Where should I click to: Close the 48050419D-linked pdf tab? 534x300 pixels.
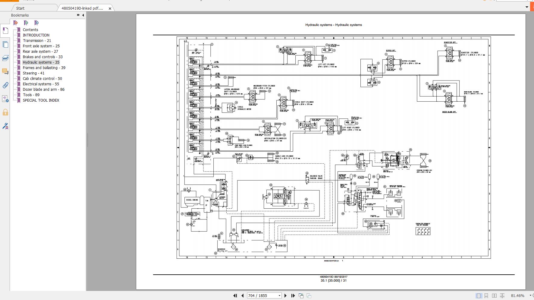(110, 8)
